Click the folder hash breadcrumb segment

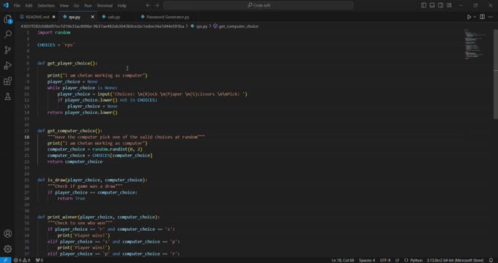tap(103, 26)
